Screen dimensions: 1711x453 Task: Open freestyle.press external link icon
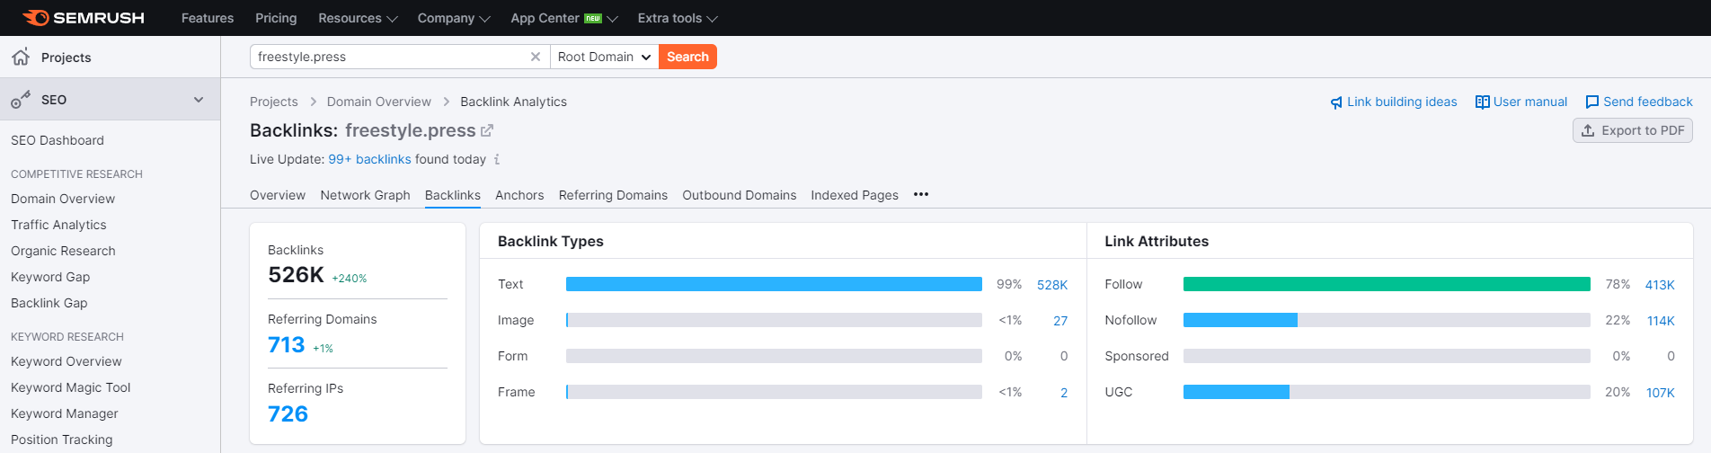tap(487, 130)
